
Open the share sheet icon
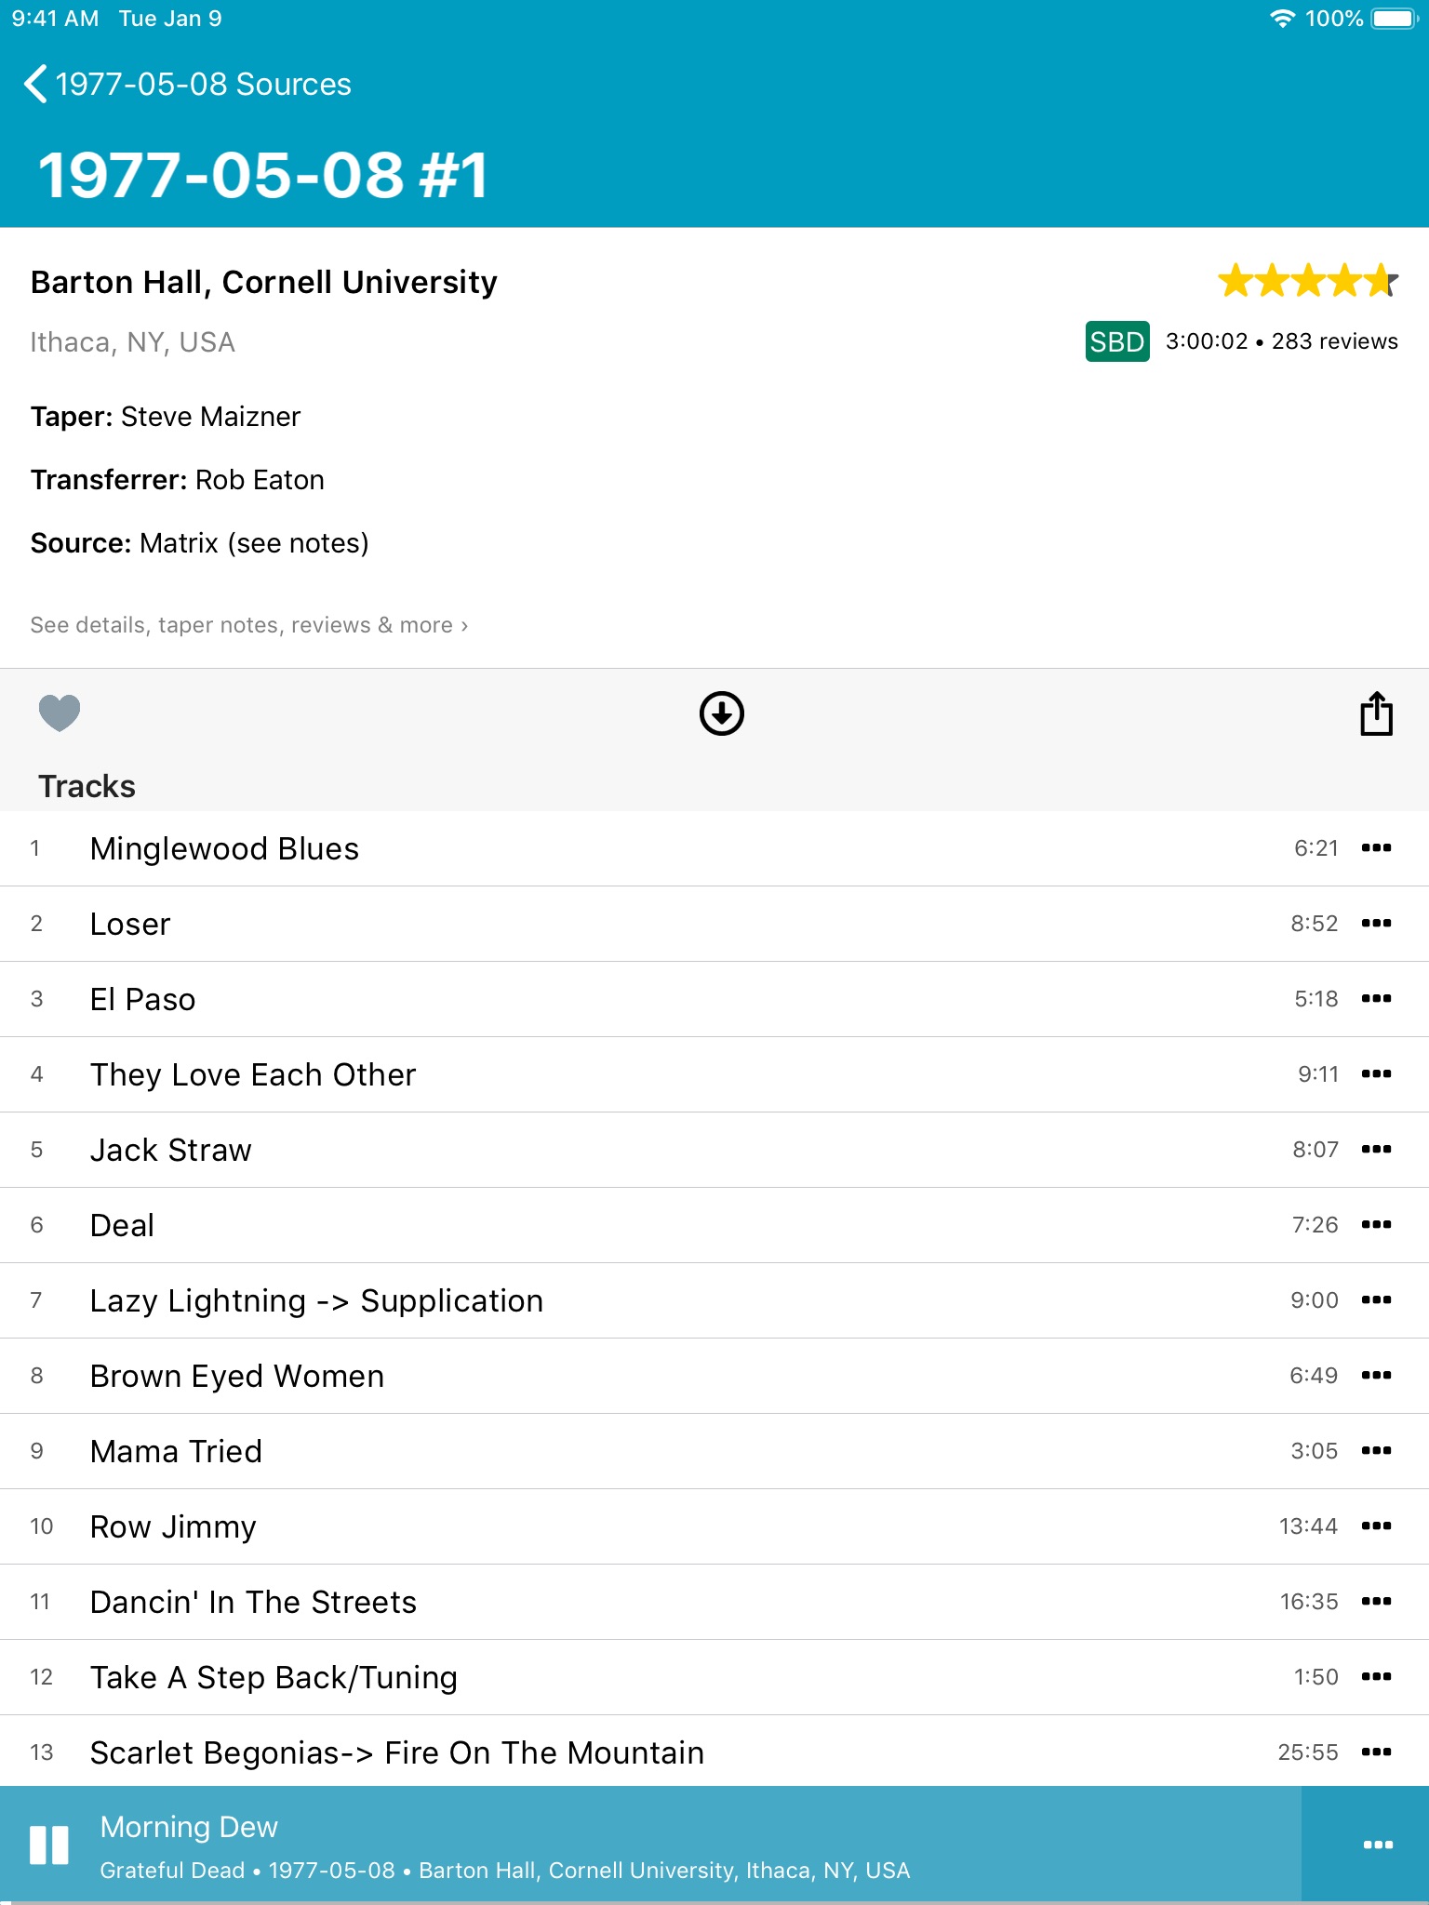coord(1376,713)
